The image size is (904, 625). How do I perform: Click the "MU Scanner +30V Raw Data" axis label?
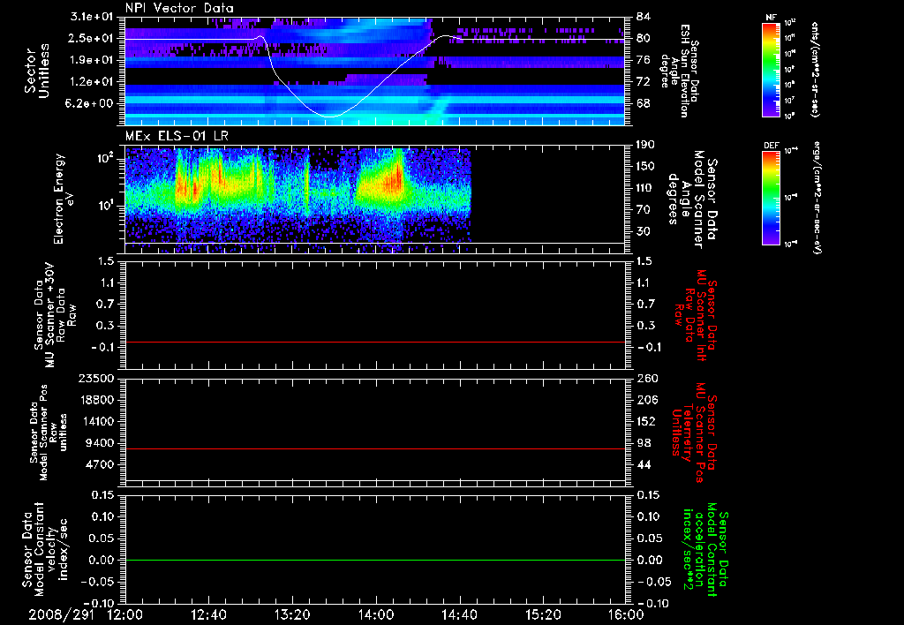coord(56,316)
